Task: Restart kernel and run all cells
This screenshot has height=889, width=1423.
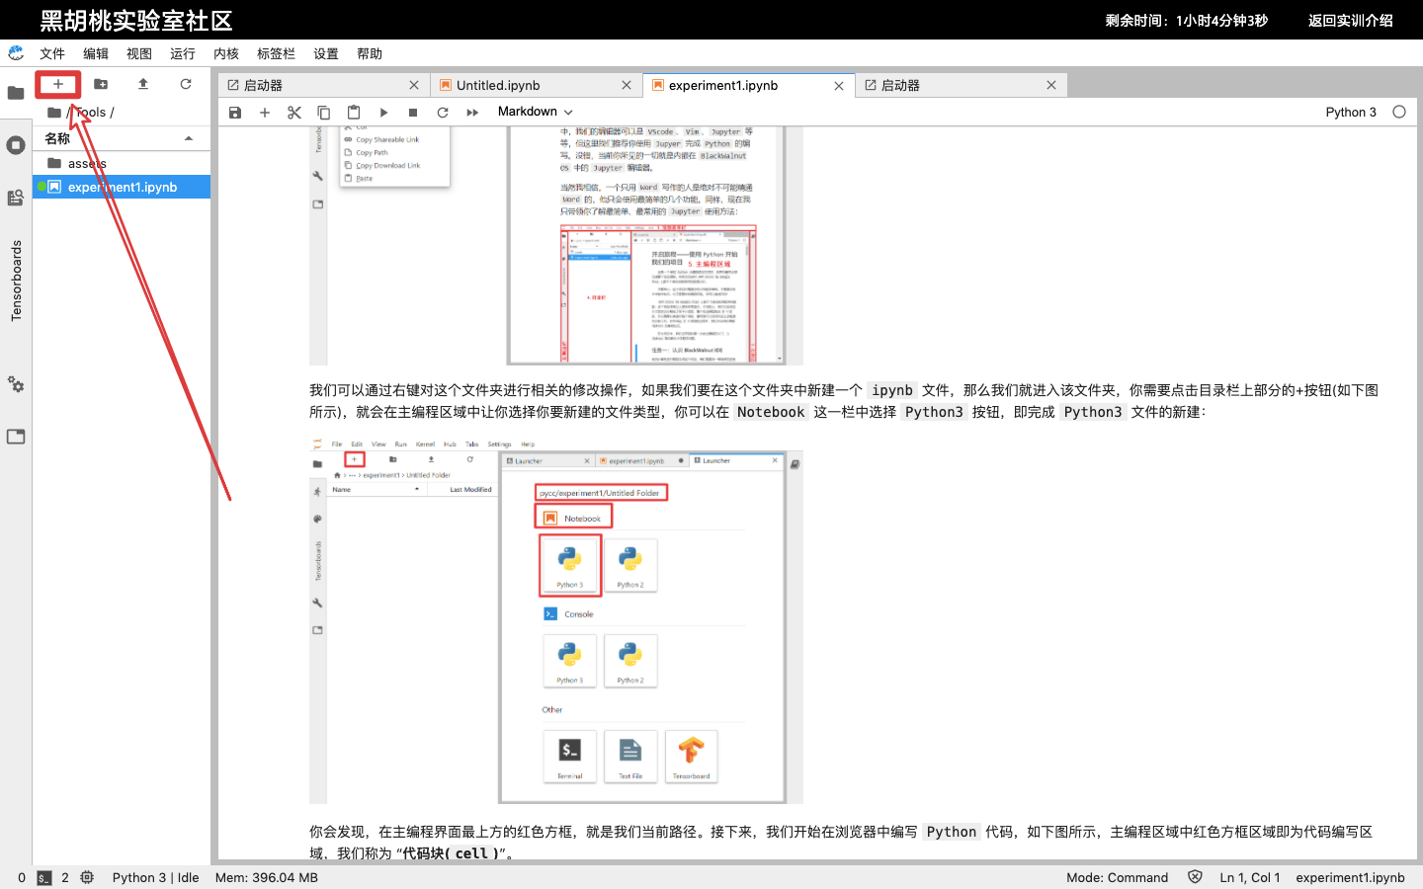Action: click(x=472, y=113)
